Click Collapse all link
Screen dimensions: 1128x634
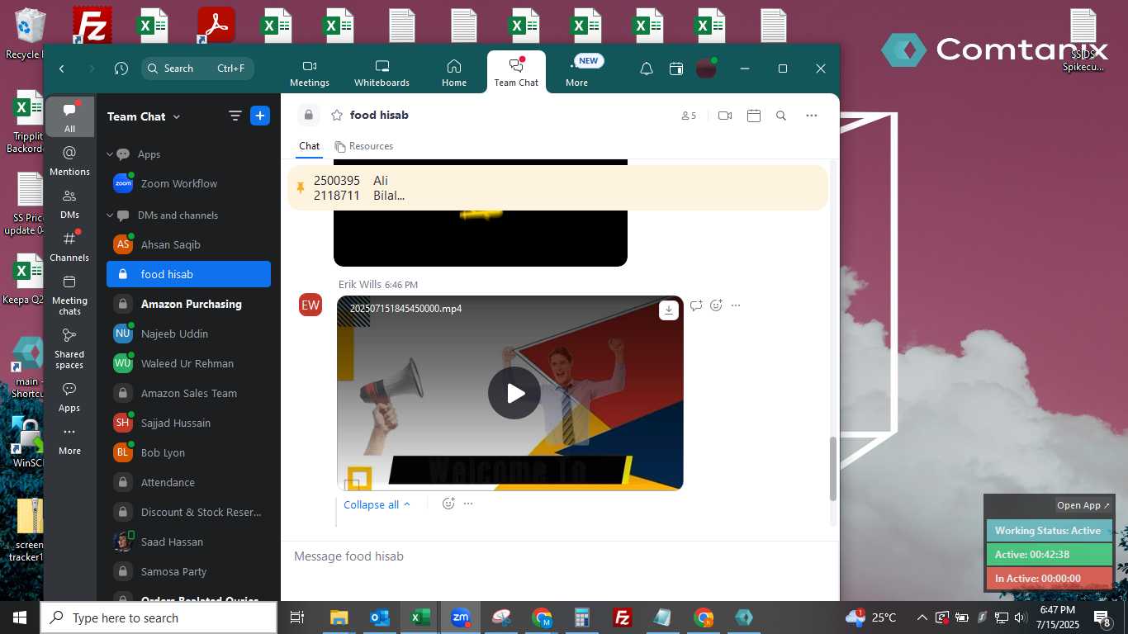tap(377, 504)
